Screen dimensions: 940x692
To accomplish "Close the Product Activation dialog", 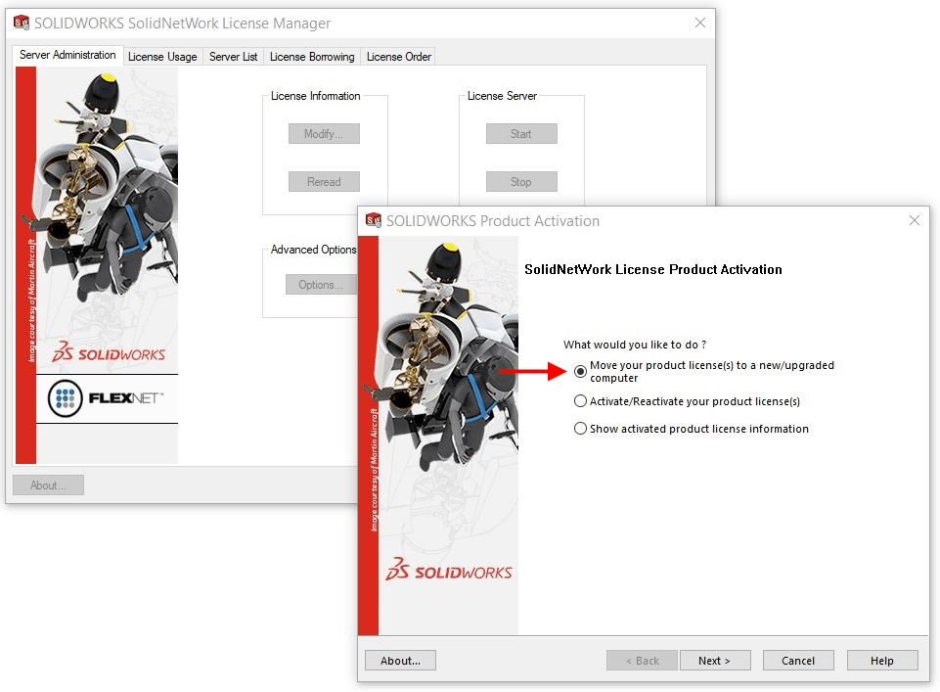I will [915, 220].
